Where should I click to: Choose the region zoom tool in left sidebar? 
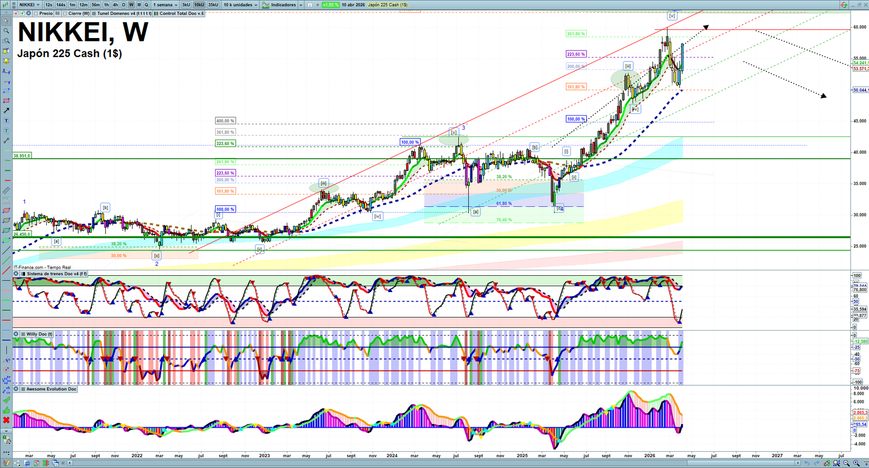[6, 41]
